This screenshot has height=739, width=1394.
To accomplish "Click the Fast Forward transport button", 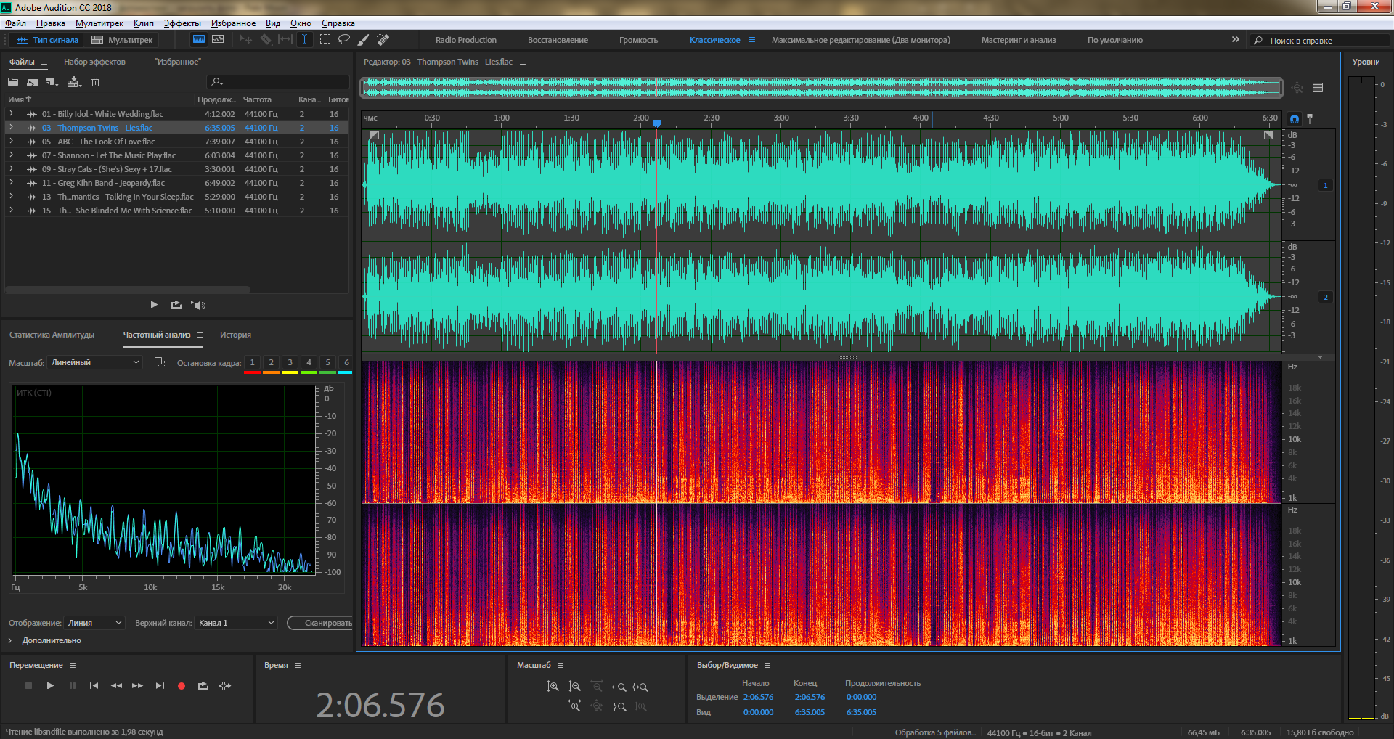I will (x=137, y=685).
